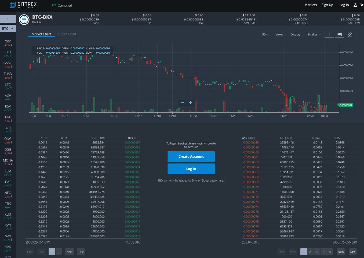Select BSV in the market sidebar

pos(8,108)
